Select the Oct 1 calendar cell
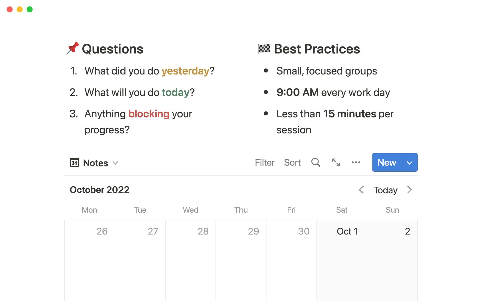Viewport: 482px width, 301px height. click(x=341, y=258)
